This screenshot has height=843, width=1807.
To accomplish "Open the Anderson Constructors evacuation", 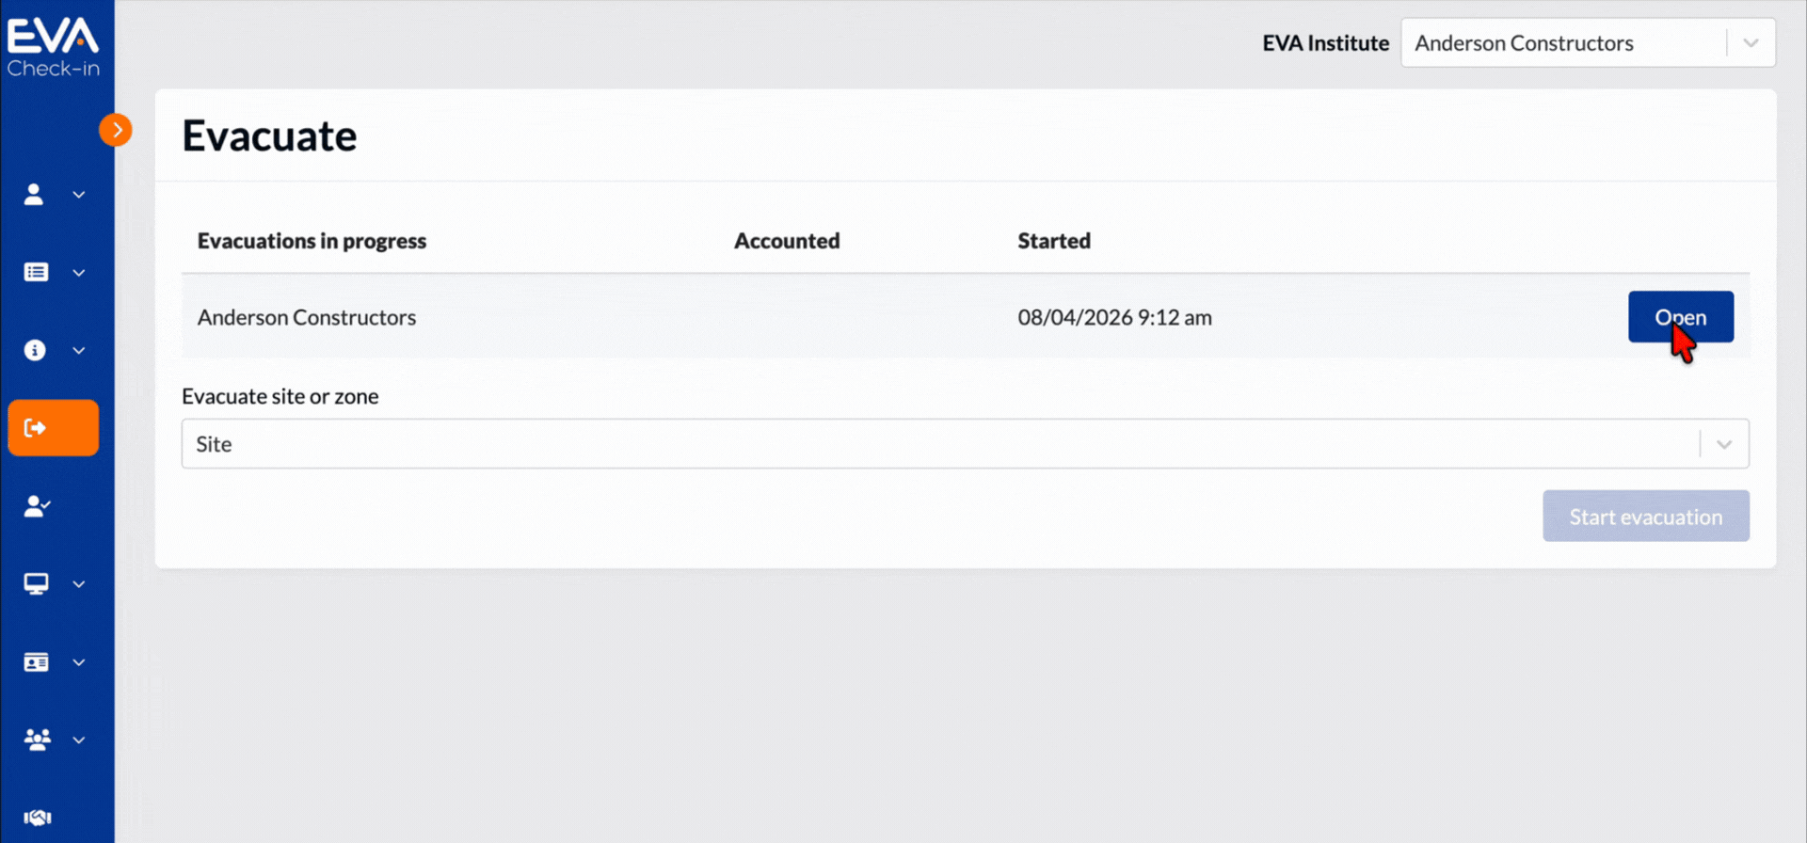I will [x=1681, y=317].
